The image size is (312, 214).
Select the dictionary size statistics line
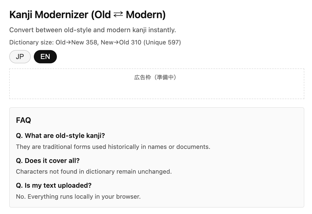point(95,42)
